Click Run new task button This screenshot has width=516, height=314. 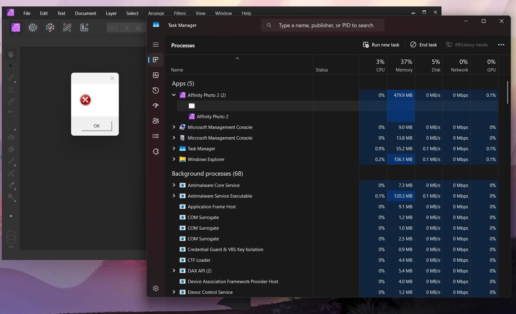[x=381, y=45]
